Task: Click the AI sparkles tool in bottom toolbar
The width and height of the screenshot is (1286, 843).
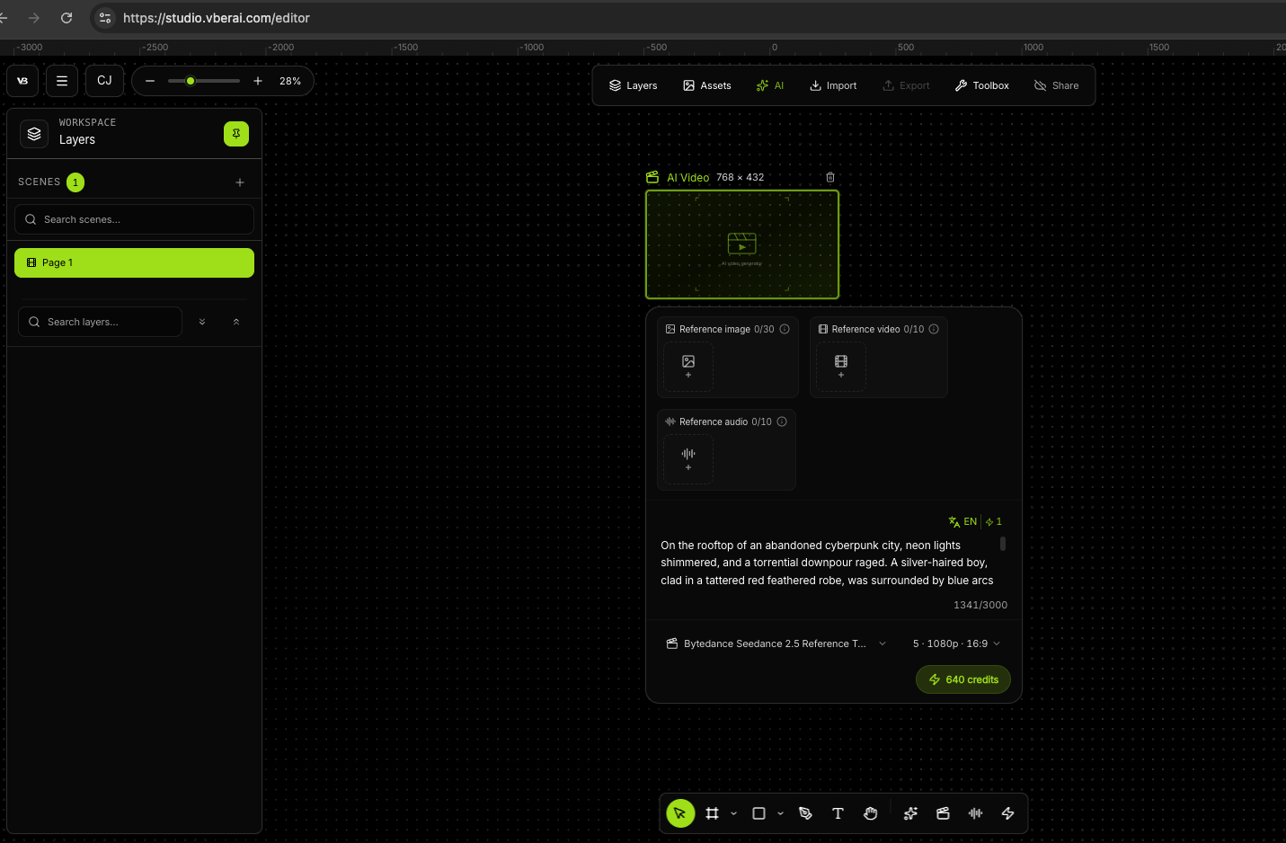Action: 910,813
